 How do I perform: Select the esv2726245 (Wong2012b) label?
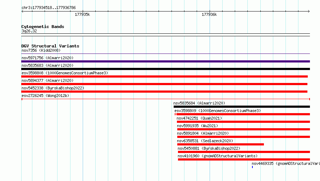45,96
